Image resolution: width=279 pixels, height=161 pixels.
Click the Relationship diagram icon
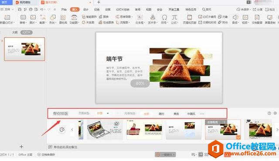tap(88, 22)
